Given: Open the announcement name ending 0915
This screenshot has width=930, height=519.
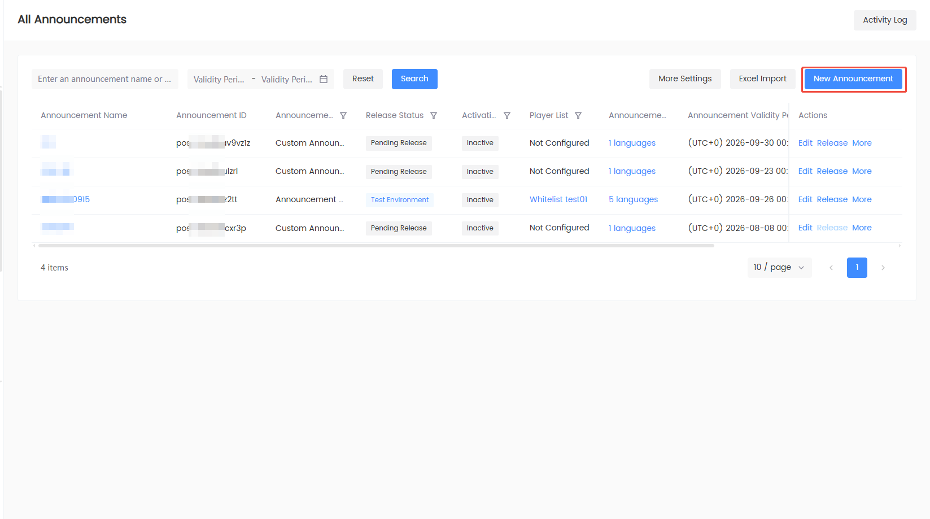Looking at the screenshot, I should coord(66,199).
